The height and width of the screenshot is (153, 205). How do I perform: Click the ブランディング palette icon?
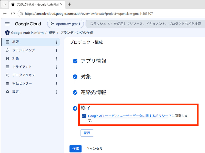click(7, 50)
